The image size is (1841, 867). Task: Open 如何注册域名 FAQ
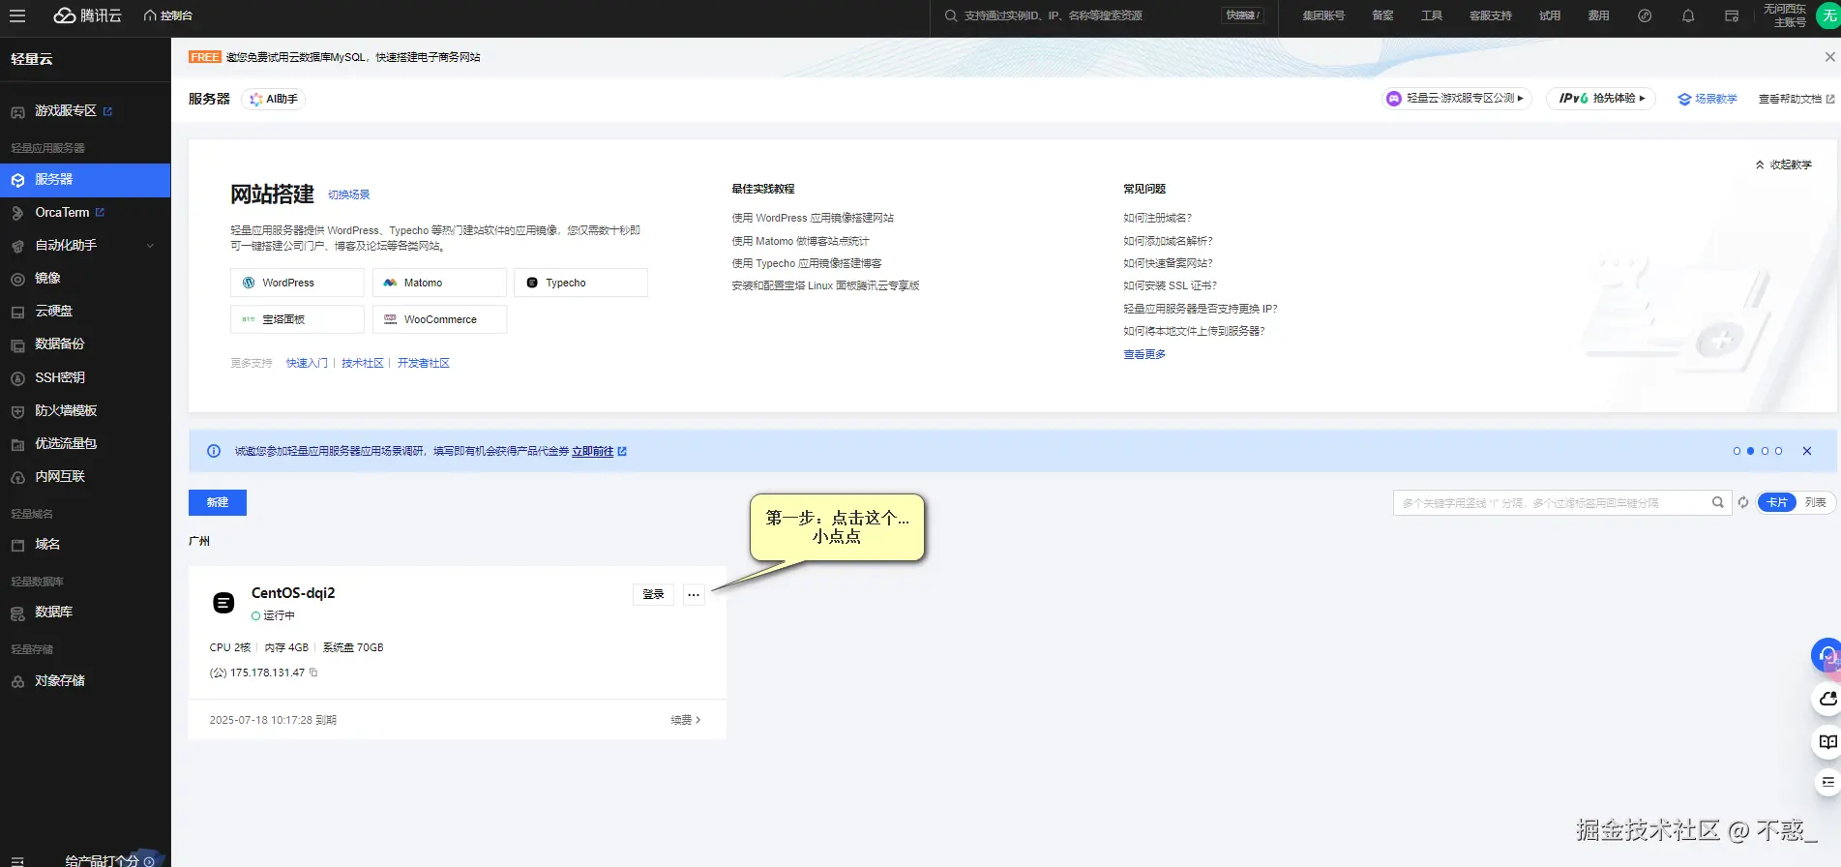[1157, 219]
